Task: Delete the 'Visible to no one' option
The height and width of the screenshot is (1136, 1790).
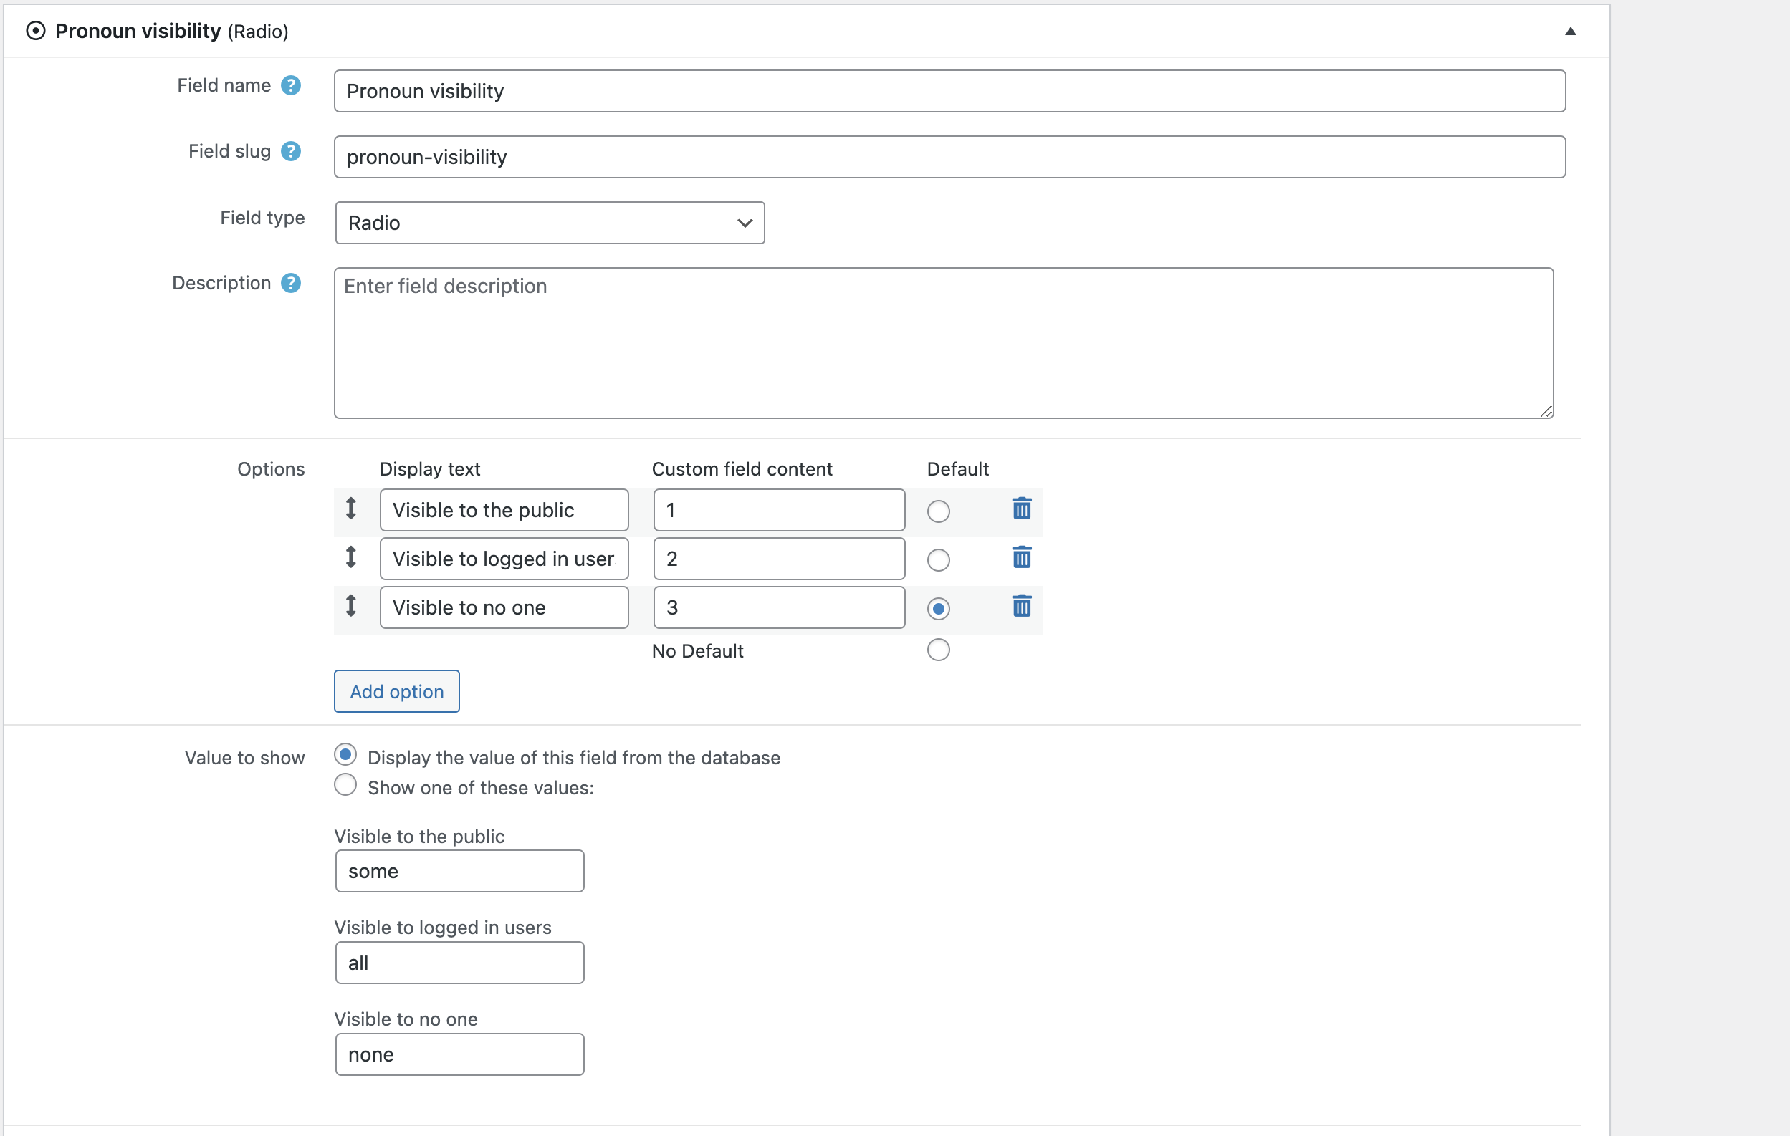Action: pos(1021,606)
